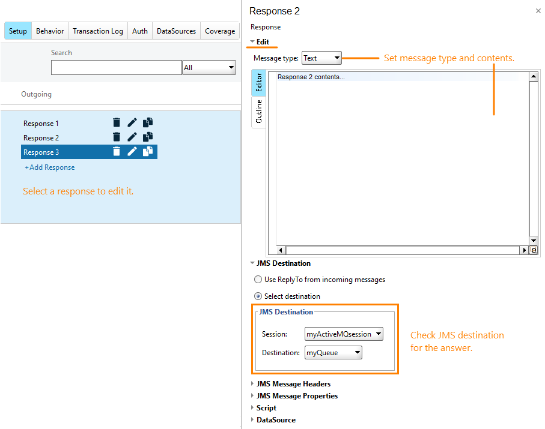The image size is (545, 429).
Task: Clone Response 3 using the copy icon
Action: coord(148,151)
